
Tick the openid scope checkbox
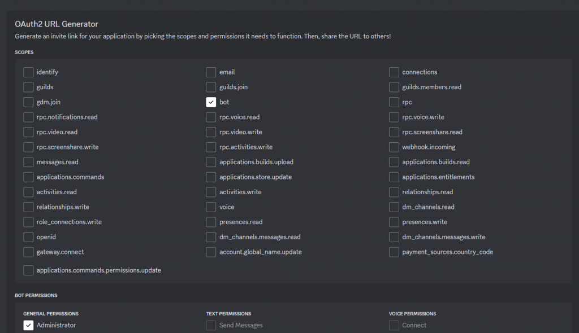(28, 237)
